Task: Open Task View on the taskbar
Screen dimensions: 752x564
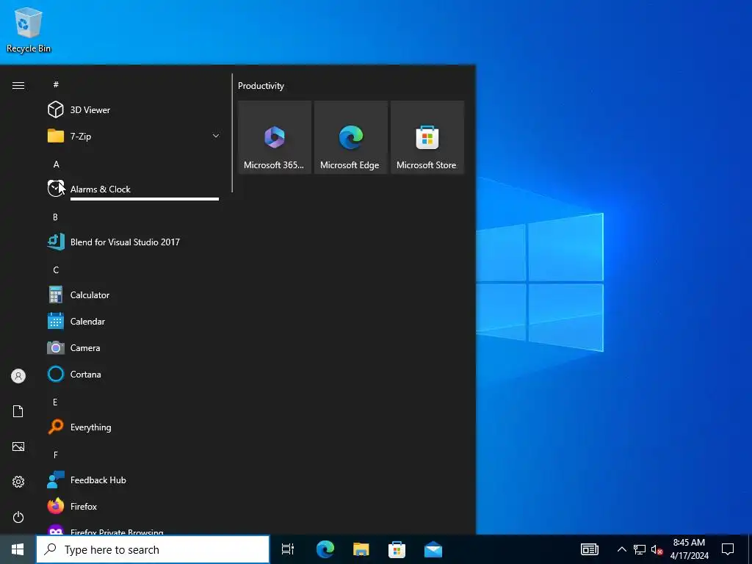Action: pos(288,549)
